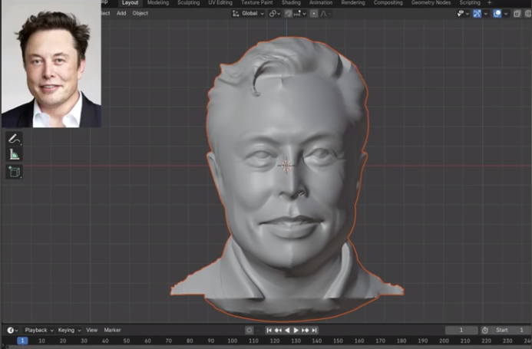Image resolution: width=532 pixels, height=349 pixels.
Task: Switch to the Sculpting workspace tab
Action: click(188, 3)
